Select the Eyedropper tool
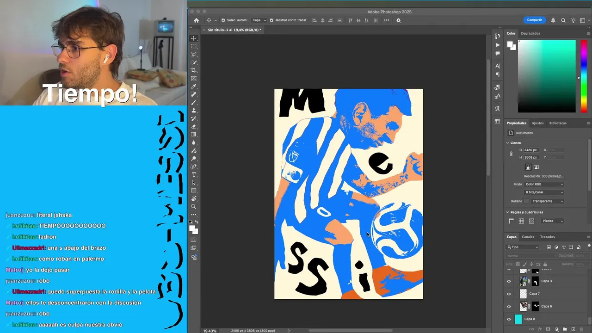This screenshot has height=333, width=592. [194, 86]
